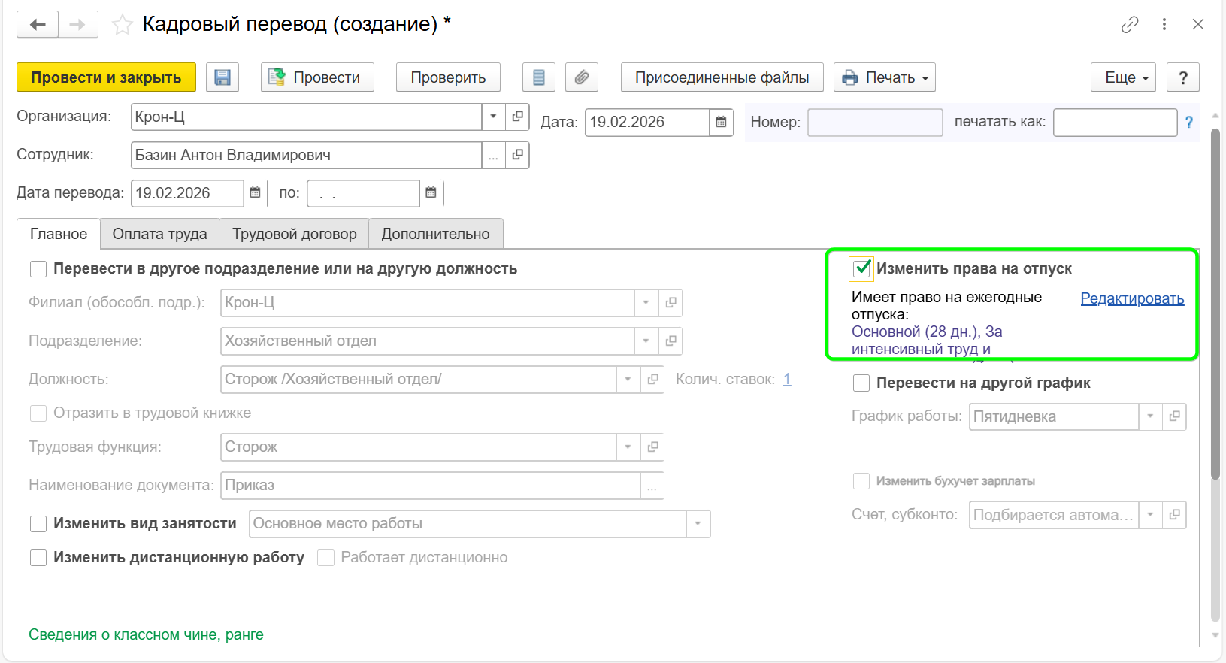The image size is (1226, 663).
Task: Expand the Еще menu
Action: 1123,77
